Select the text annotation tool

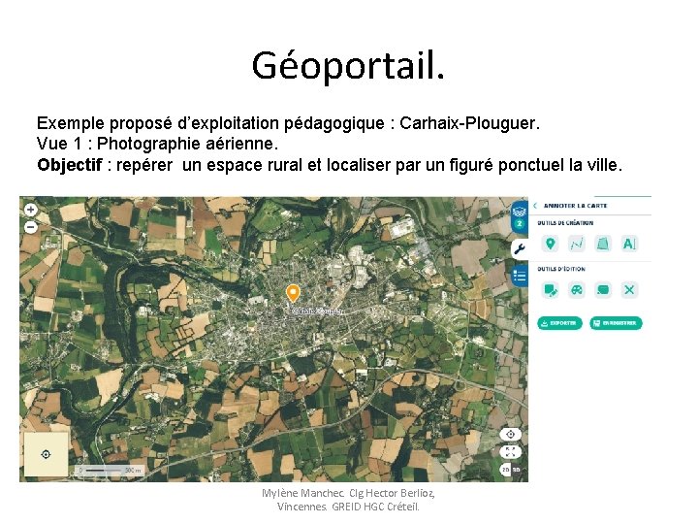629,244
